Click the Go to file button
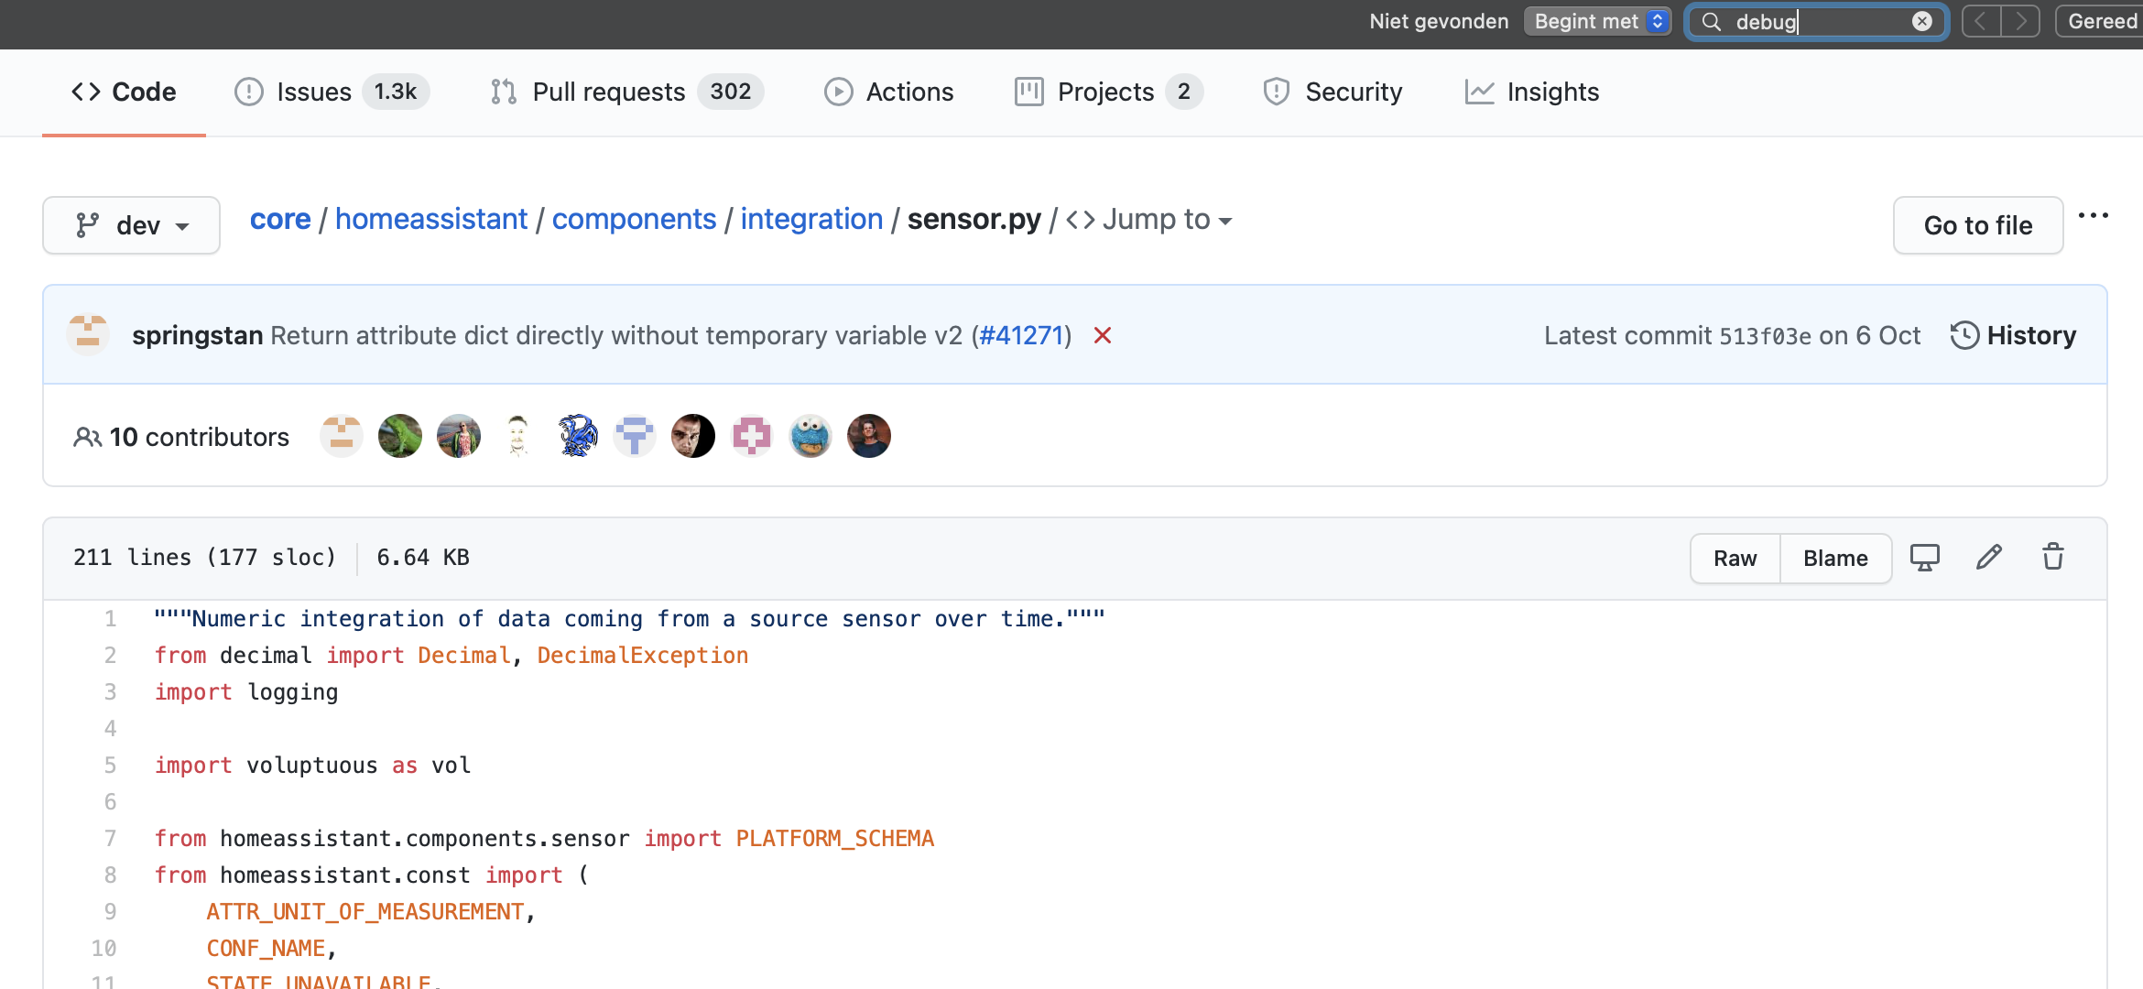2143x989 pixels. coord(1977,225)
